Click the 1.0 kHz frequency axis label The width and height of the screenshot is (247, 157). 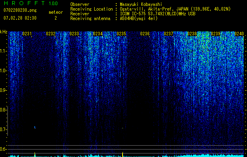(3, 71)
